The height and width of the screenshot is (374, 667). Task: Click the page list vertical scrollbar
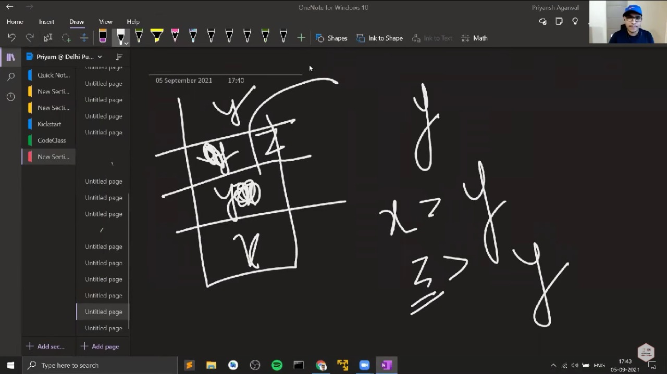click(x=129, y=260)
